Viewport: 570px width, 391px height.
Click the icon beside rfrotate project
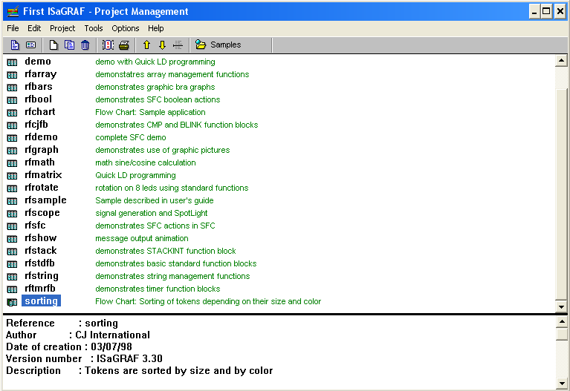point(12,188)
